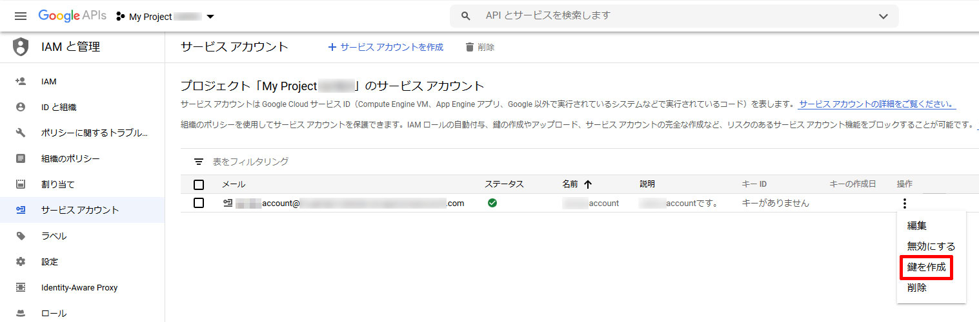
Task: Click the wrench troubleshooting icon
Action: 21,133
